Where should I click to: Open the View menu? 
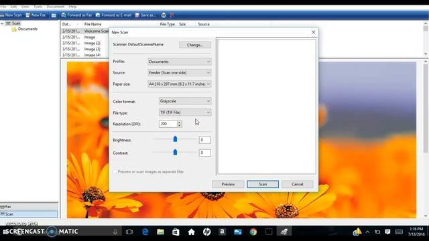click(25, 7)
